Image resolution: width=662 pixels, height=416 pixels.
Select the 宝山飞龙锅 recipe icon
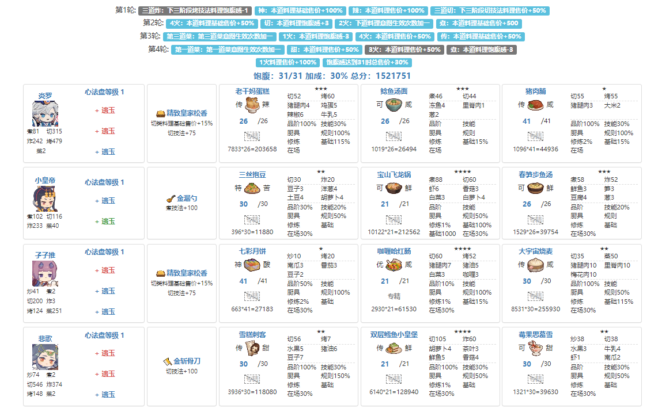[x=393, y=188]
